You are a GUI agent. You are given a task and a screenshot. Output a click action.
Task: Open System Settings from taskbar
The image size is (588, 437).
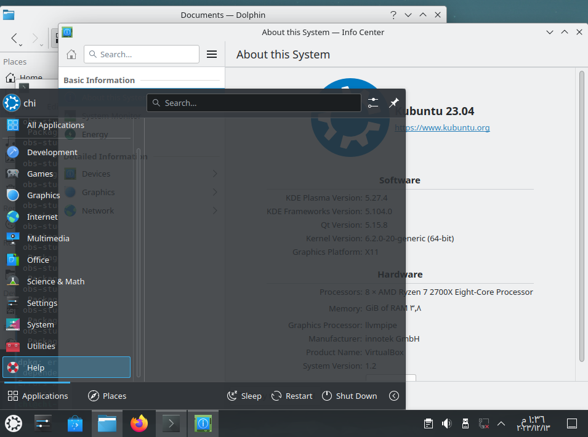pos(42,423)
